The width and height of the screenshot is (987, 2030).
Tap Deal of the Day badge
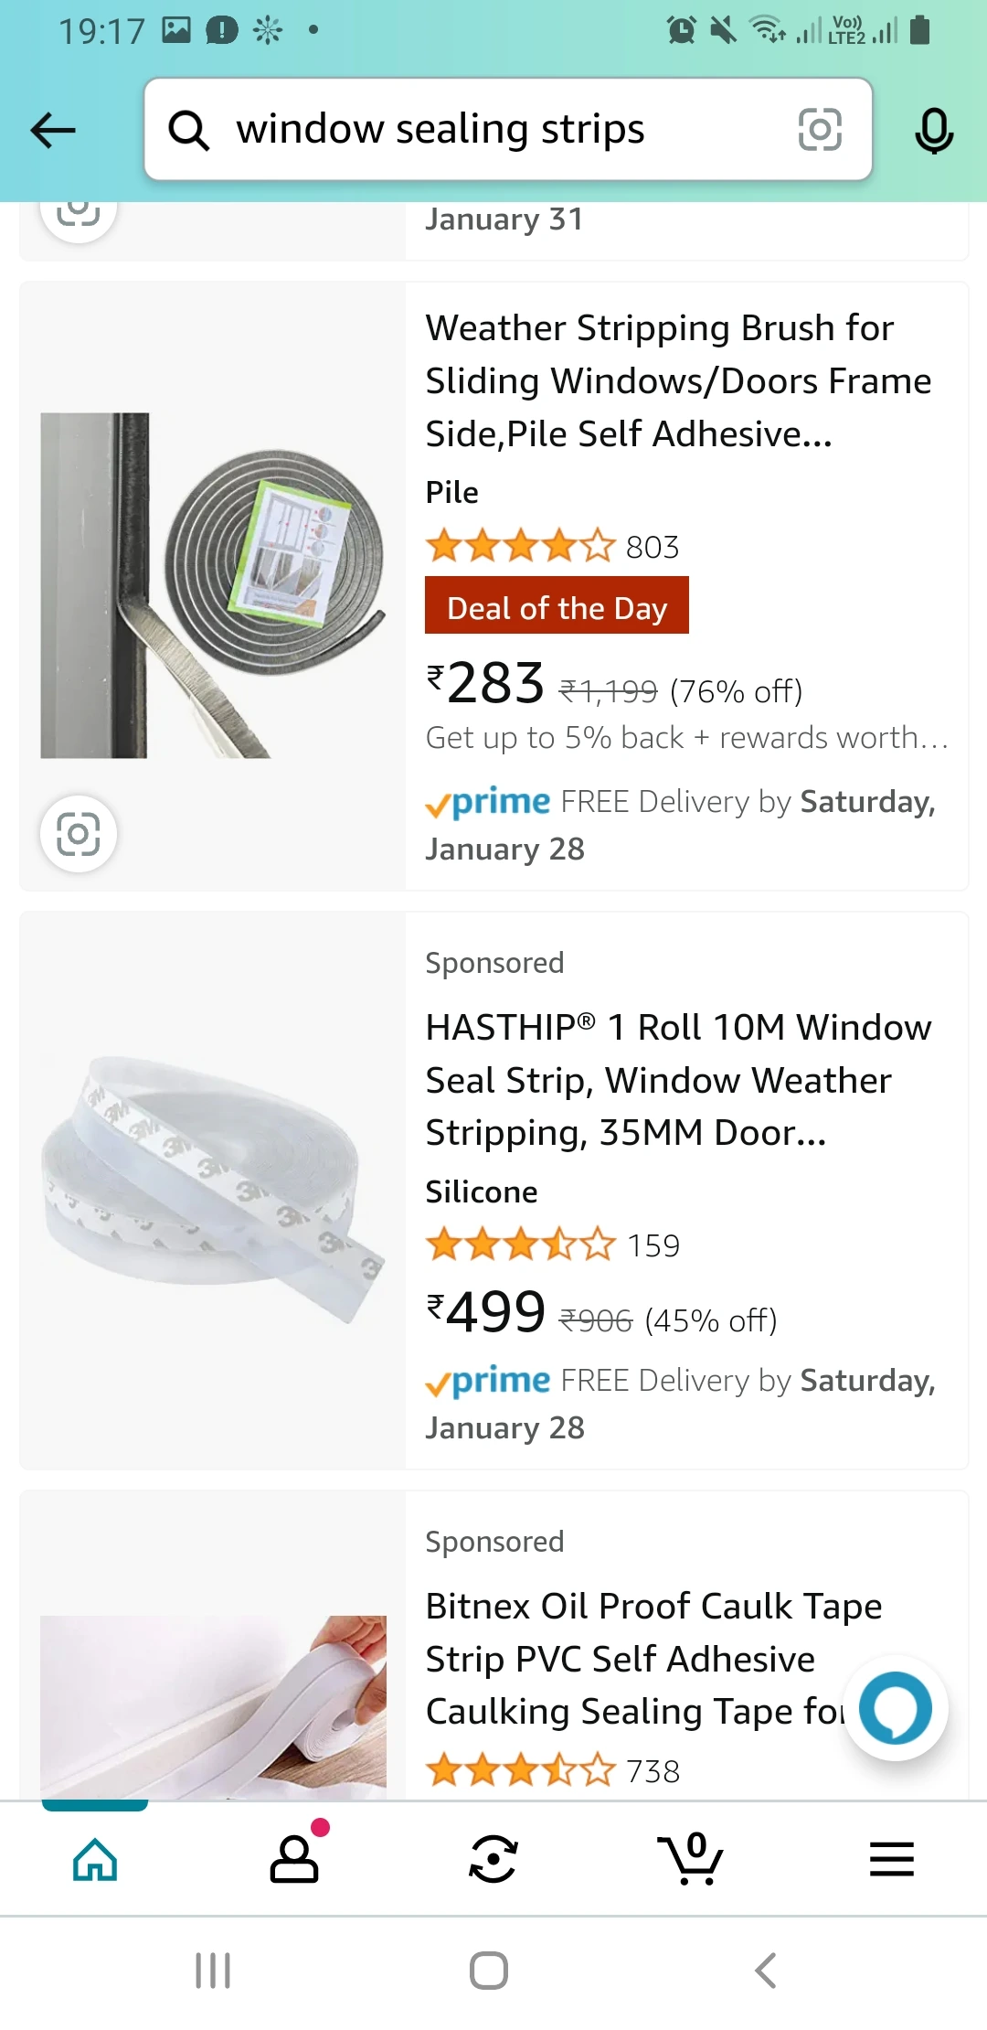click(557, 605)
